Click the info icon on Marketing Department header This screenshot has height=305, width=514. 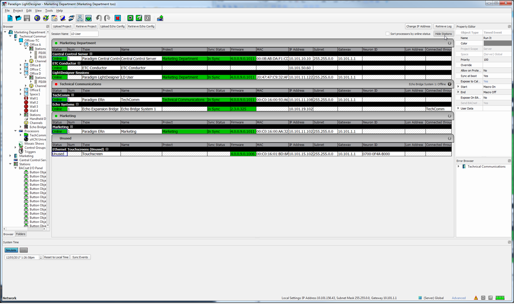(449, 43)
